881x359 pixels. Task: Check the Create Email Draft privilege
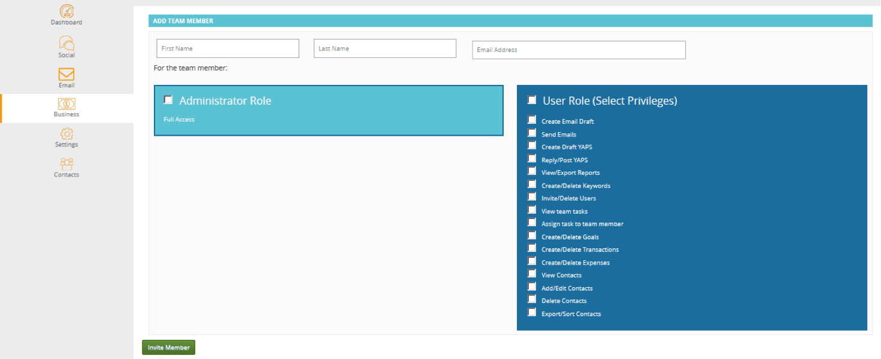[532, 120]
